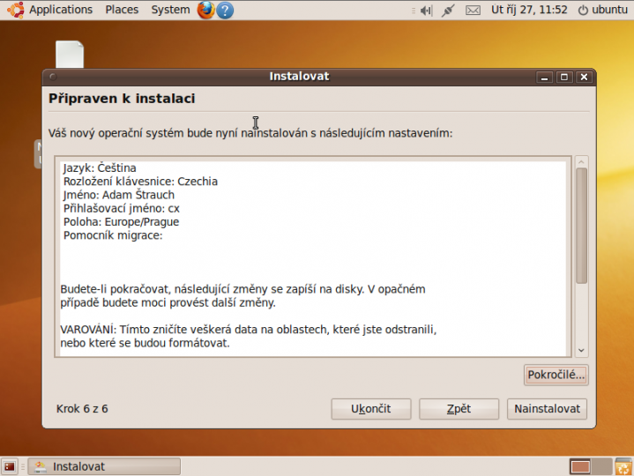Click the line "Přihlašovací jméno: cx"
634x476 pixels.
(x=122, y=209)
